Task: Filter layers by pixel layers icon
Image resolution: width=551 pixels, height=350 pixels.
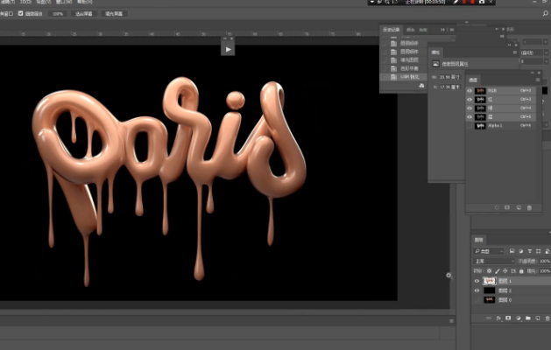Action: tap(512, 251)
